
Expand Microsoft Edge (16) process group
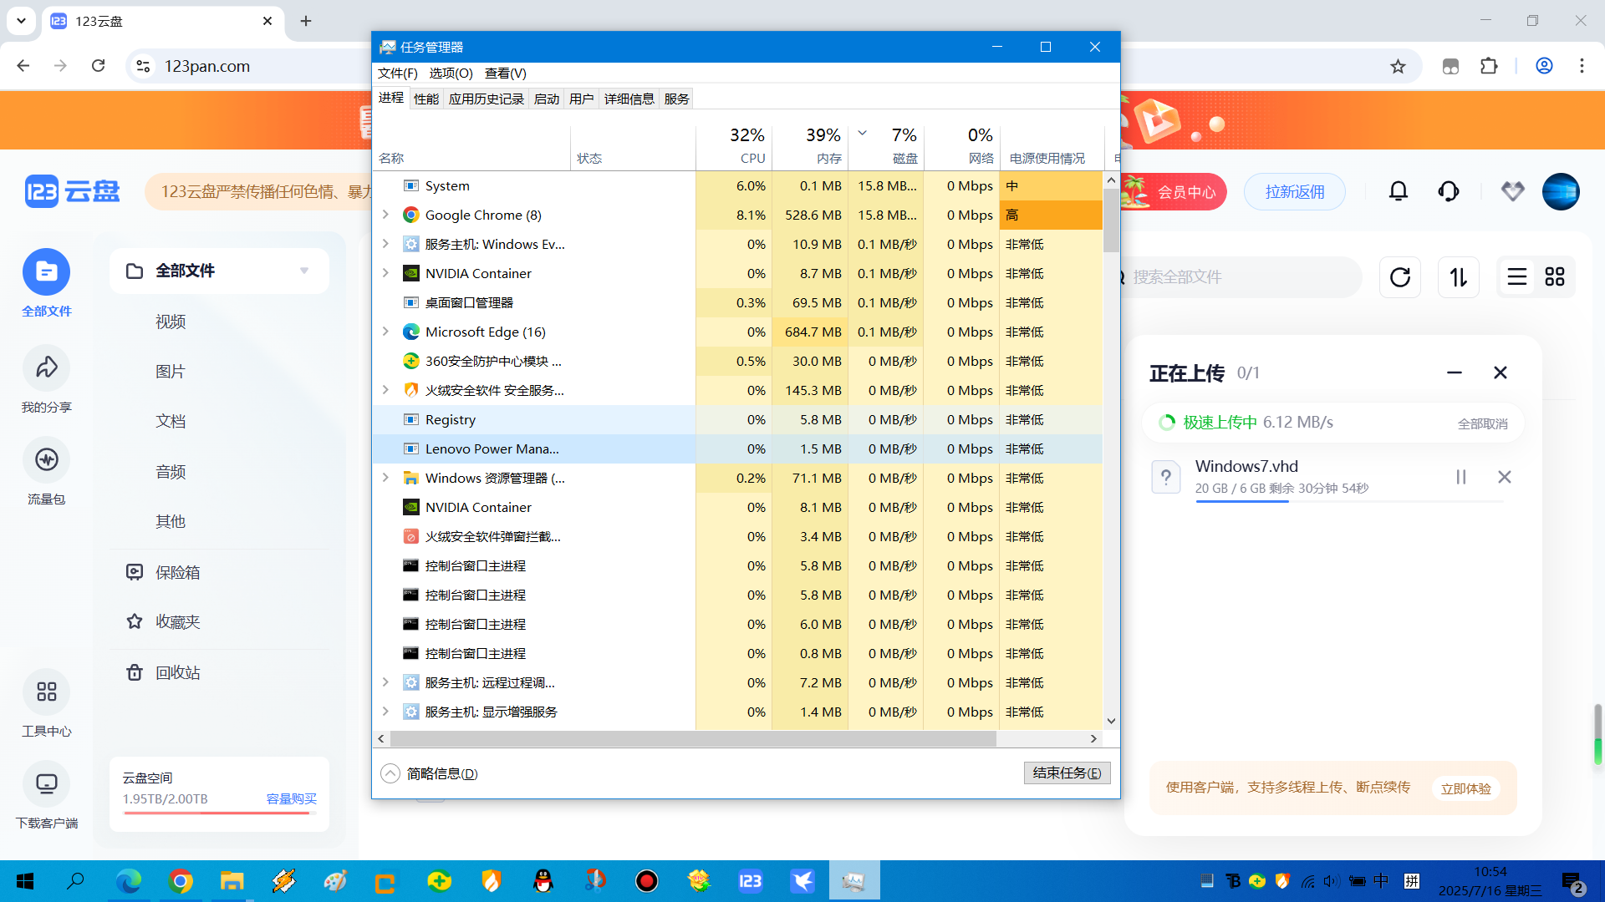click(x=385, y=332)
